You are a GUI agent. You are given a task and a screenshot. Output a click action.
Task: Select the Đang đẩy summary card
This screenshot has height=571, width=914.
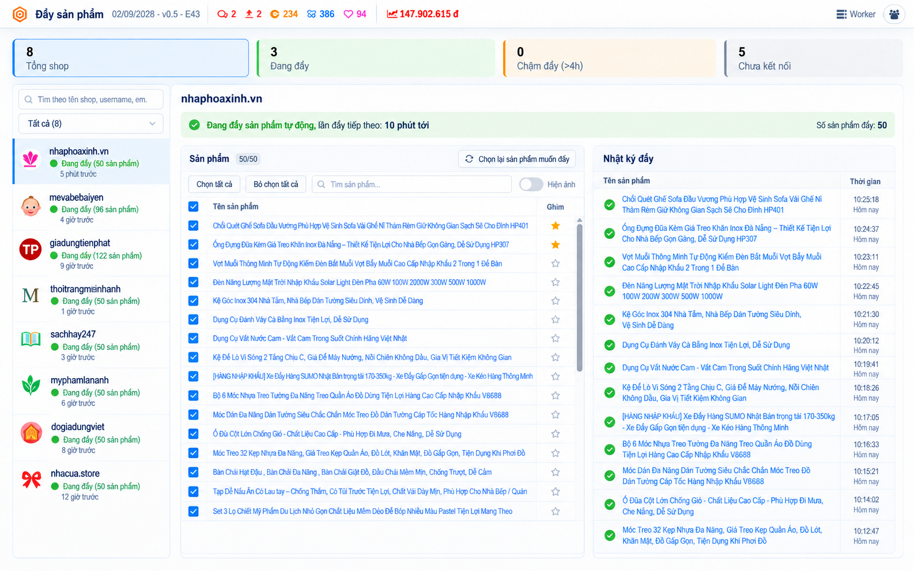coord(376,58)
